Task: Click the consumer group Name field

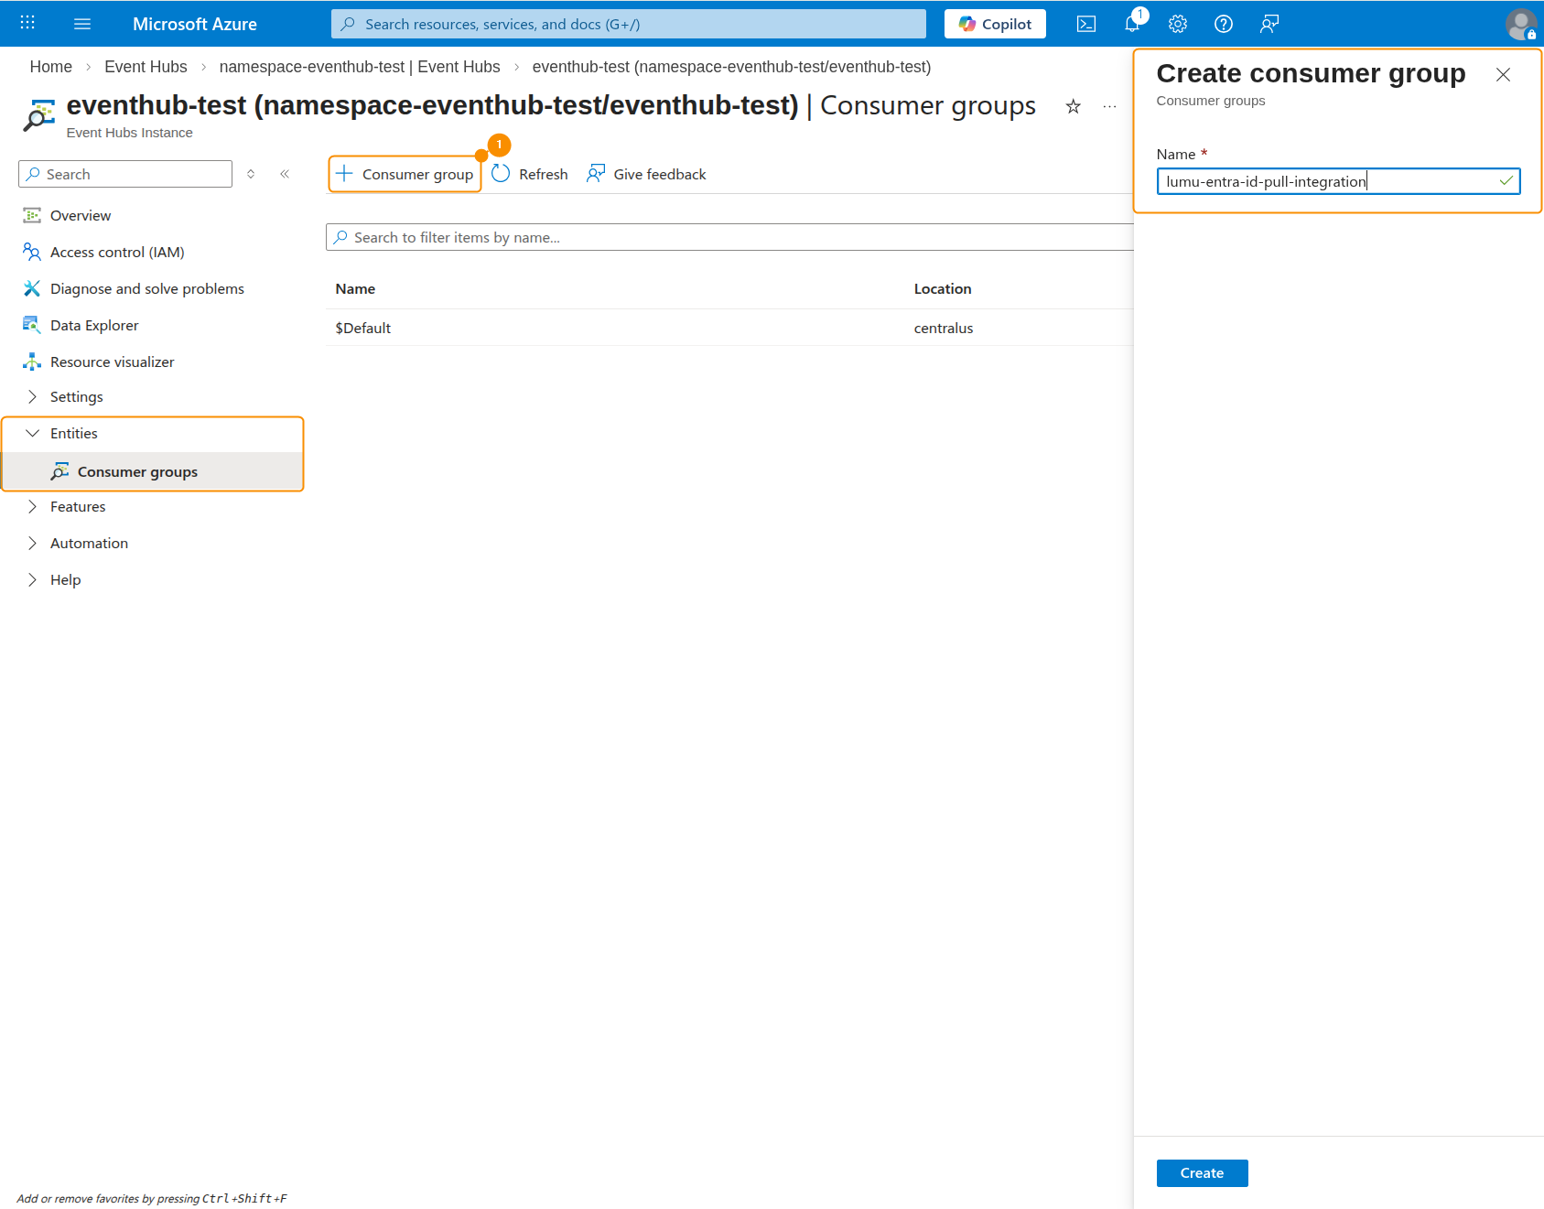Action: pyautogui.click(x=1327, y=181)
